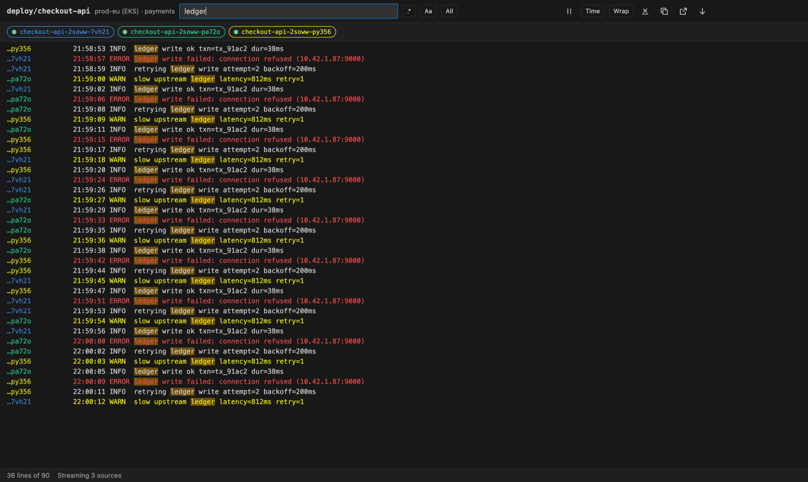
Task: Toggle regex search mode
Action: coord(409,11)
